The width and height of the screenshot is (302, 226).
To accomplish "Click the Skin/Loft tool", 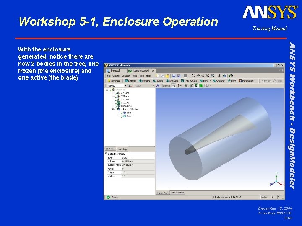I will pyautogui.click(x=172, y=81).
